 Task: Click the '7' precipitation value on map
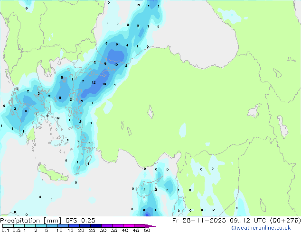pyautogui.click(x=83, y=81)
